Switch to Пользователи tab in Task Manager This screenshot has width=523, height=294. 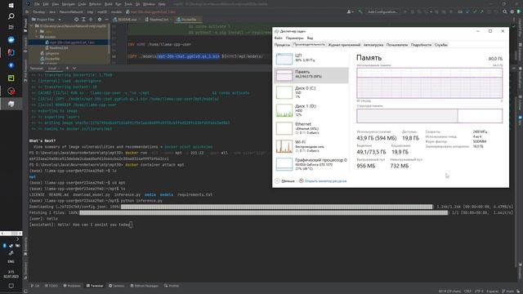tap(397, 45)
